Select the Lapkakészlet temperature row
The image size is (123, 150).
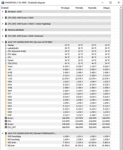pyautogui.click(x=56, y=48)
